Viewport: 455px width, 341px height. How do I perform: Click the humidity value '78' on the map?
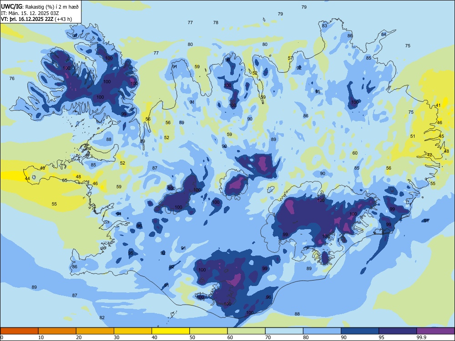point(216,22)
